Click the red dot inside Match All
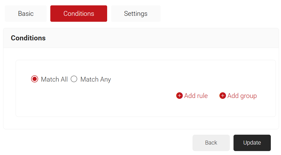The width and height of the screenshot is (281, 155). (34, 79)
